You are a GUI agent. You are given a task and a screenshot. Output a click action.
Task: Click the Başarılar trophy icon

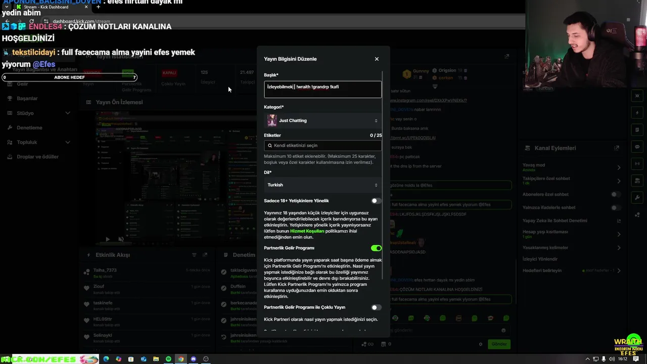click(x=10, y=99)
